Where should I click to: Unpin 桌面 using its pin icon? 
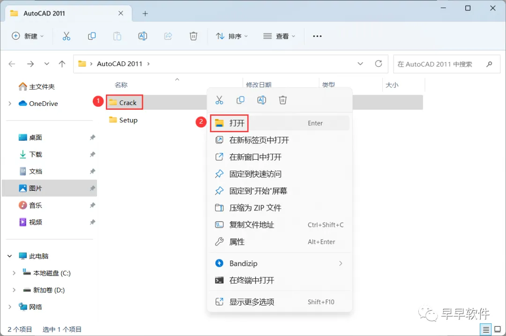coord(93,137)
